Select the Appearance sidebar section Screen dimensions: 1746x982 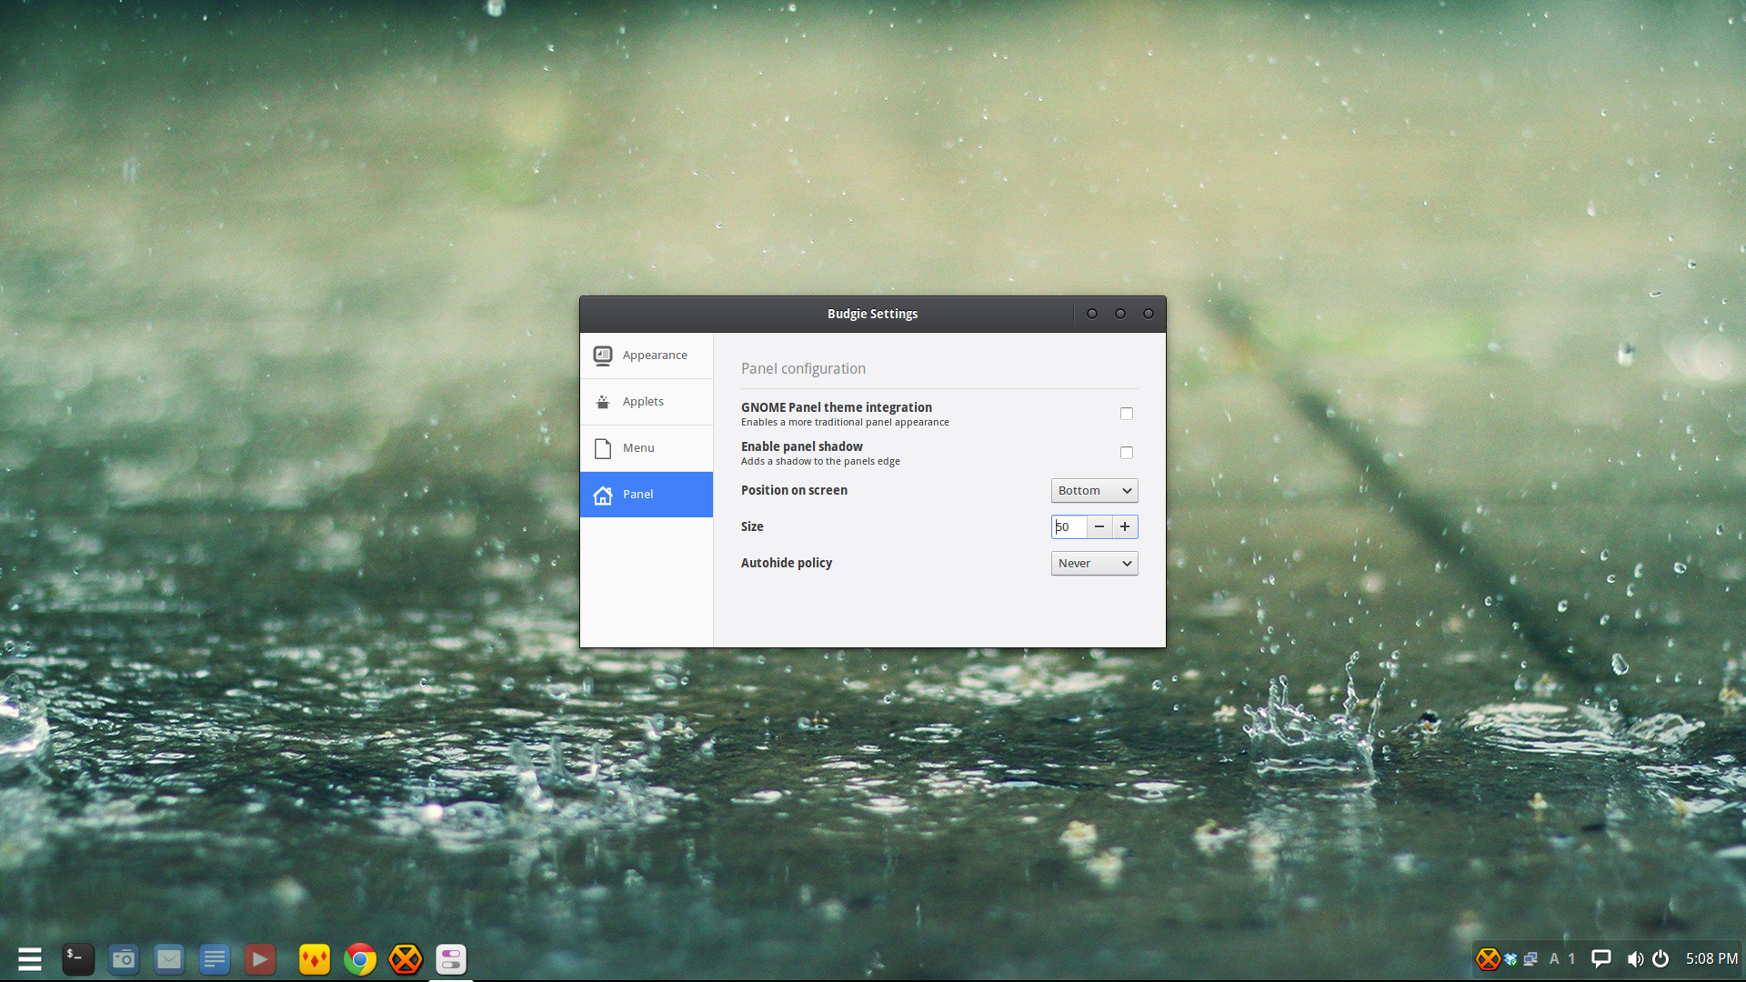coord(647,356)
